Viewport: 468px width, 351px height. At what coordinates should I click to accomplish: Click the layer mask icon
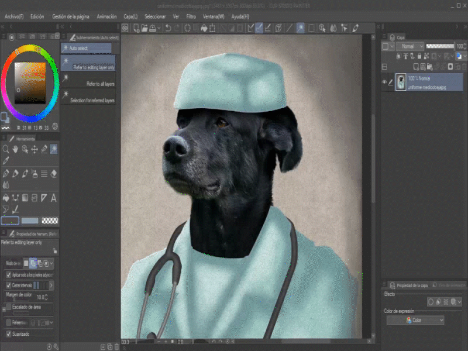coord(450,67)
